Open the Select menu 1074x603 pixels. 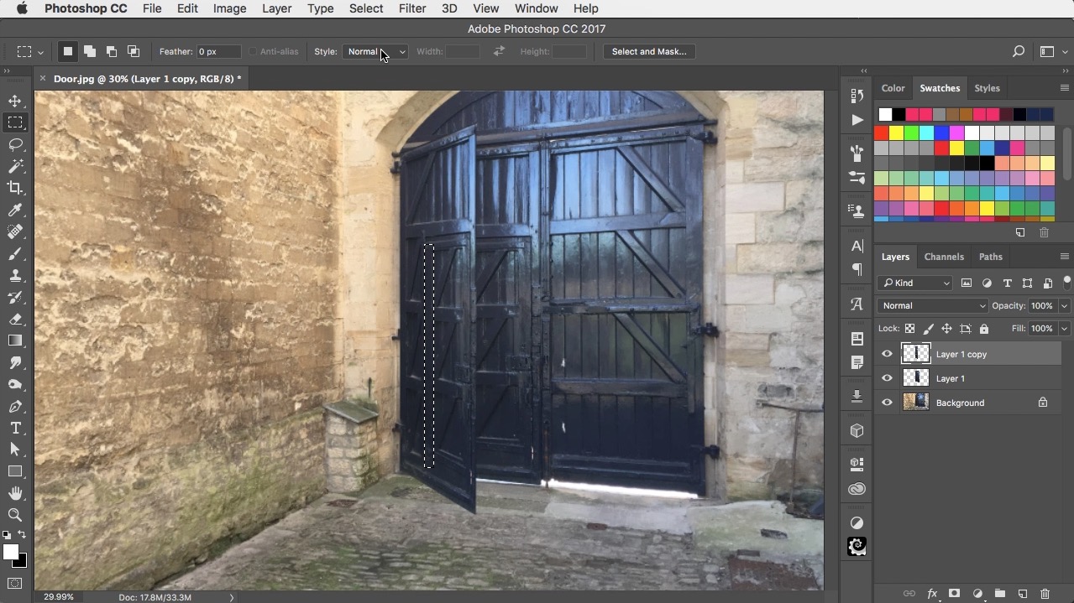366,8
